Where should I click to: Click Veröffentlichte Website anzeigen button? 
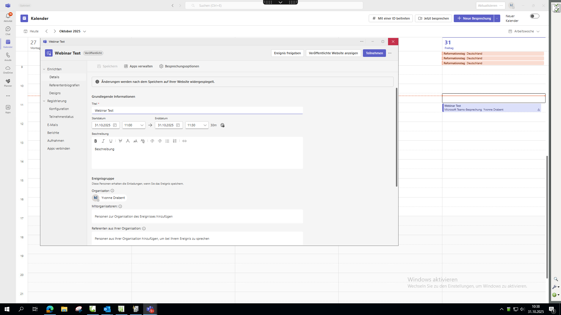(333, 53)
